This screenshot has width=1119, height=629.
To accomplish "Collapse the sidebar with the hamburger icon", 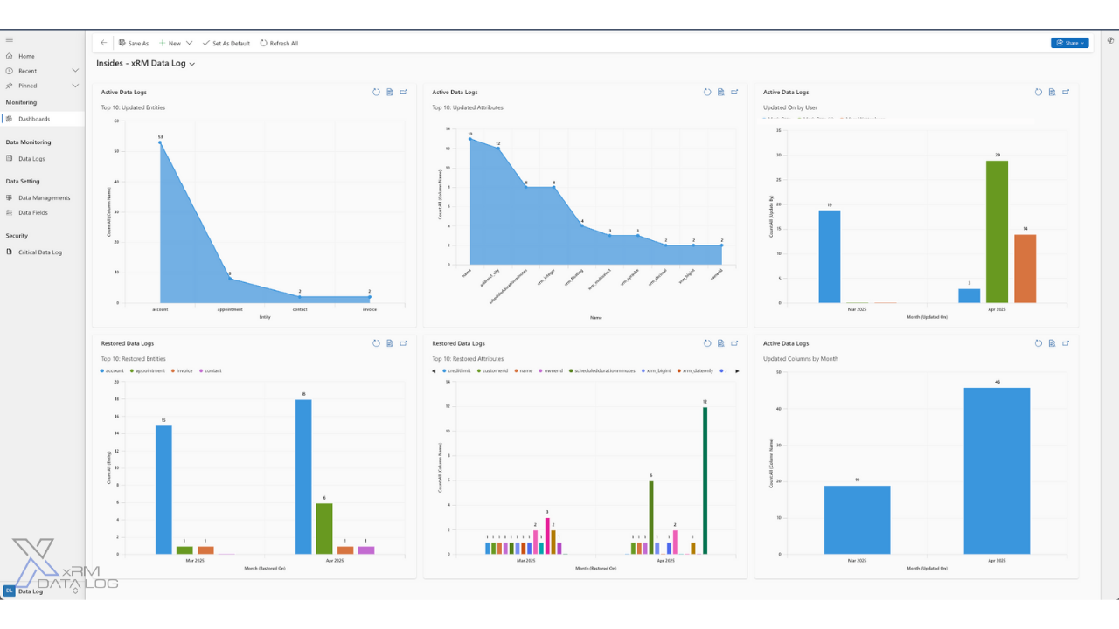I will click(x=10, y=39).
